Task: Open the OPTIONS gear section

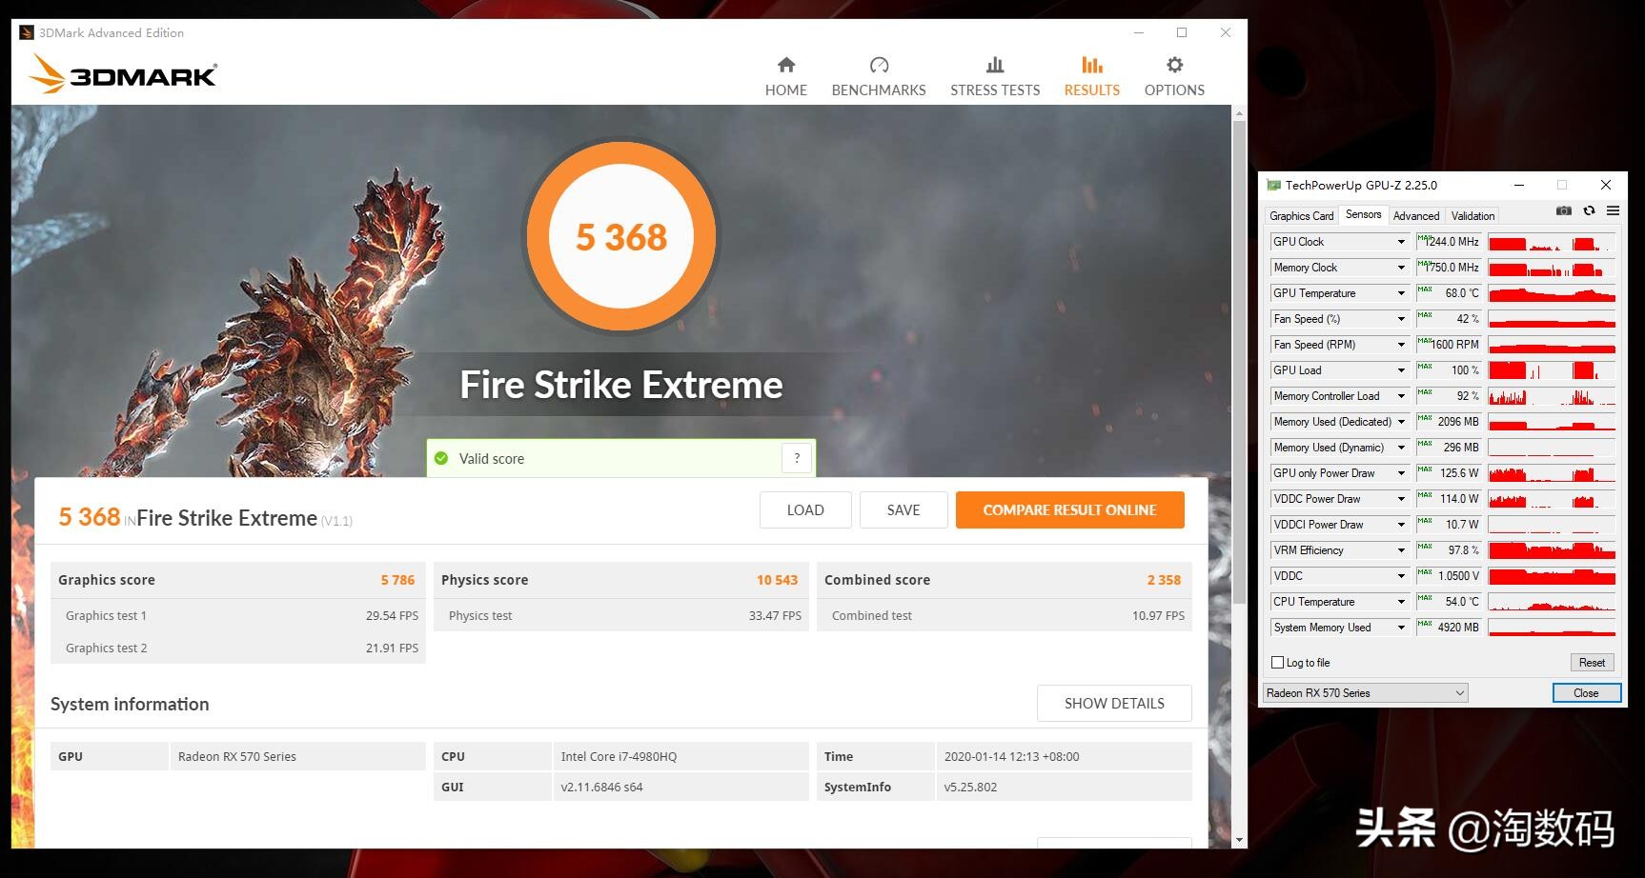Action: 1174,77
